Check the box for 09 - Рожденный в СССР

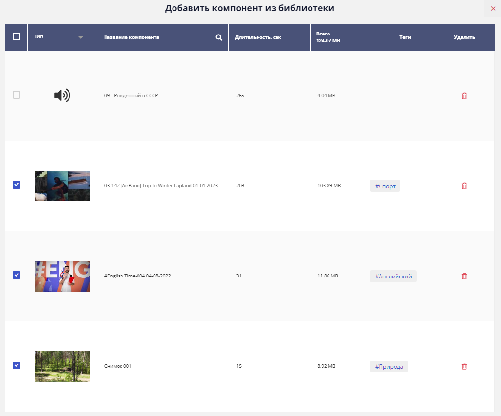(x=17, y=95)
